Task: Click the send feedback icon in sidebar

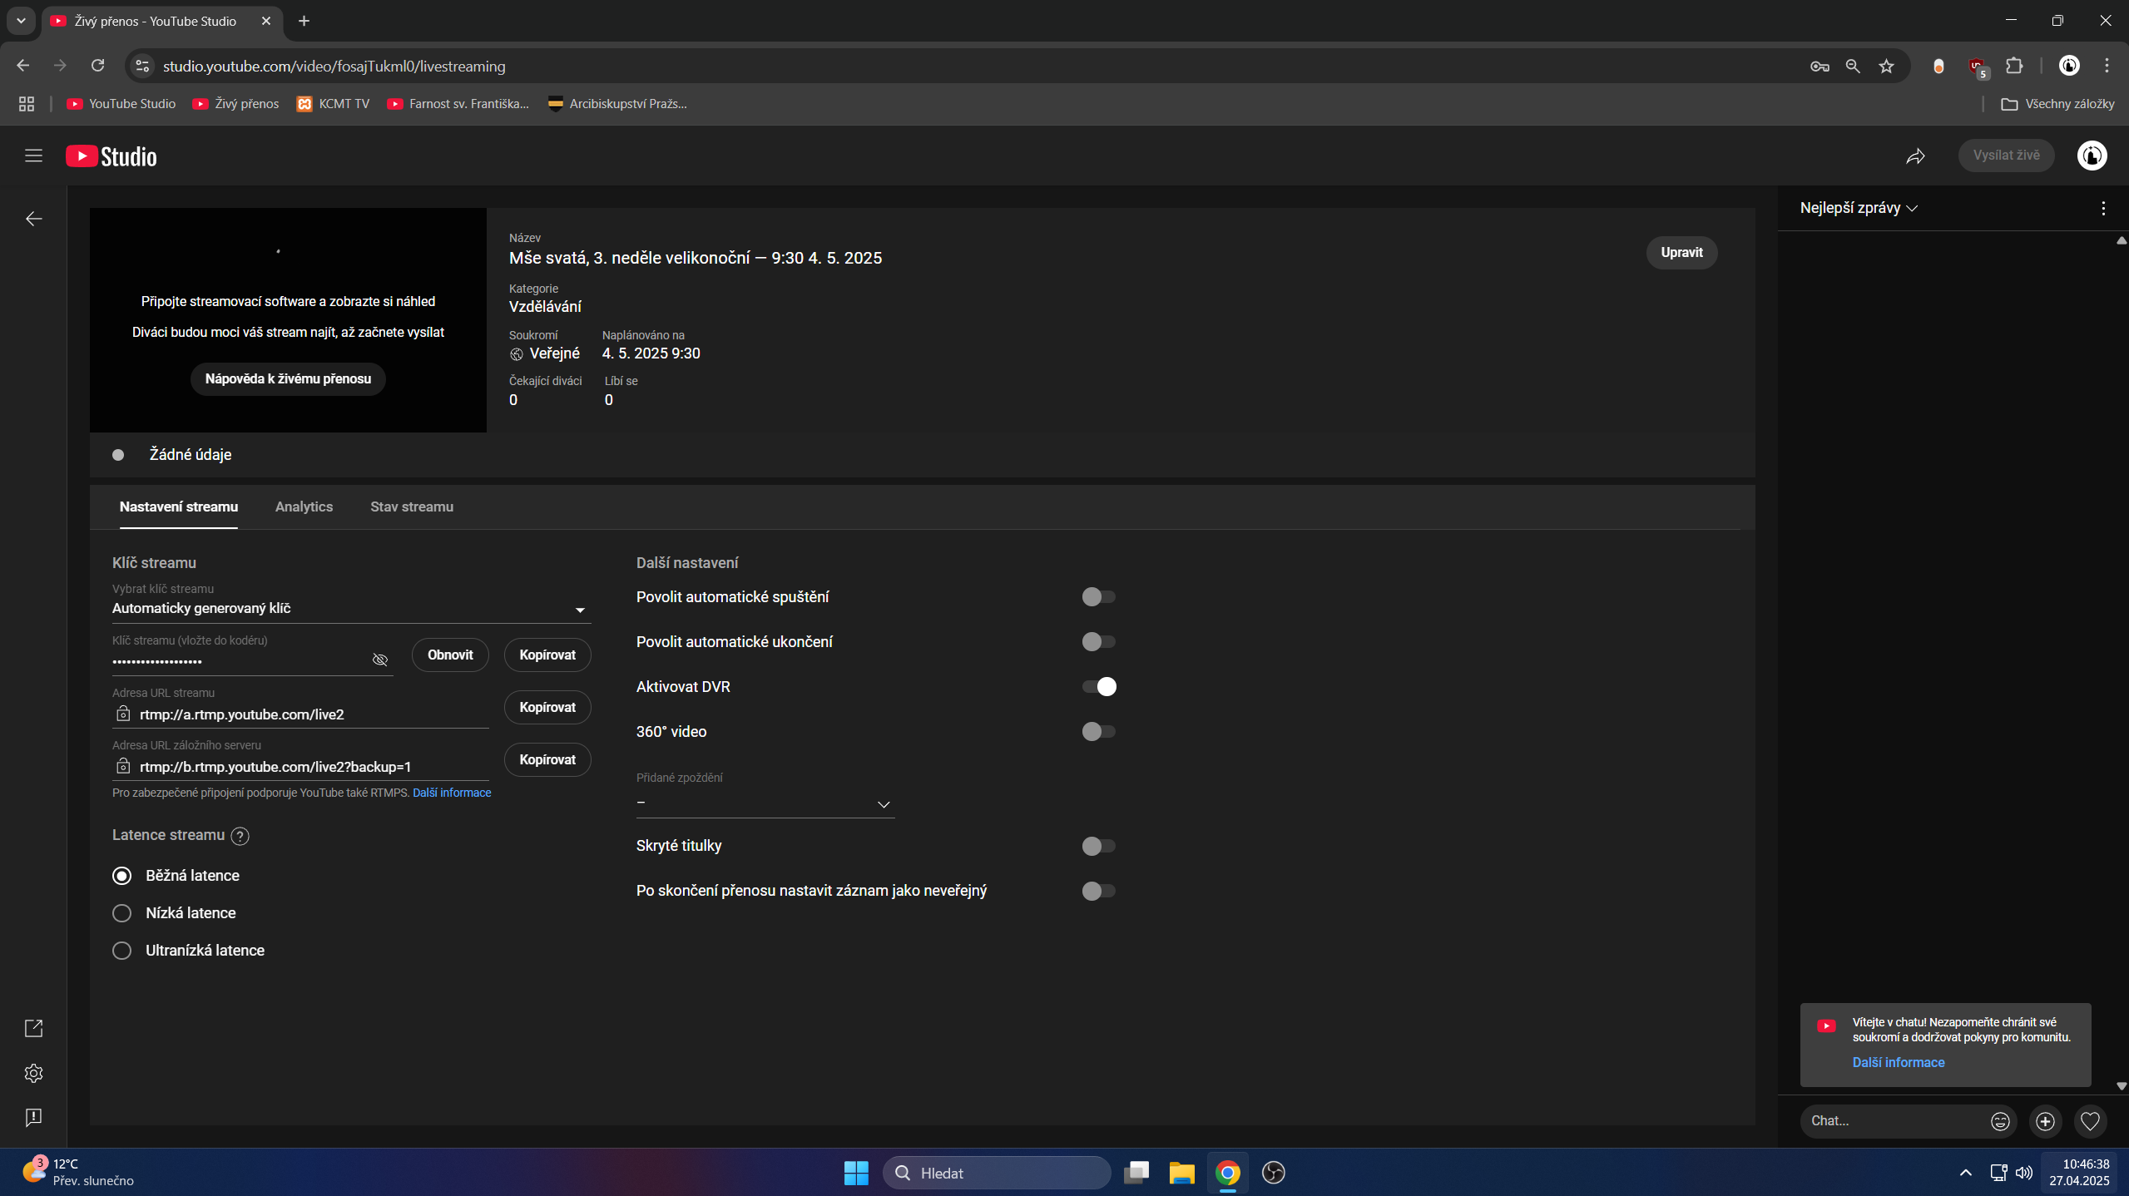Action: click(33, 1117)
